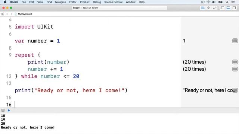Image resolution: width=239 pixels, height=134 pixels.
Task: Open the Source Control menu
Action: point(114,2)
